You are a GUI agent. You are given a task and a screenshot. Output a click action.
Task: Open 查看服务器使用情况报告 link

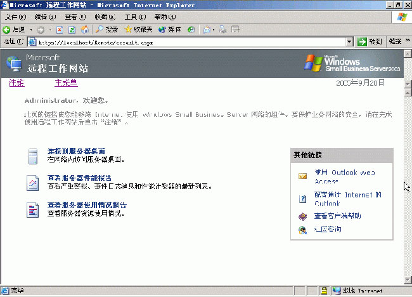point(87,205)
